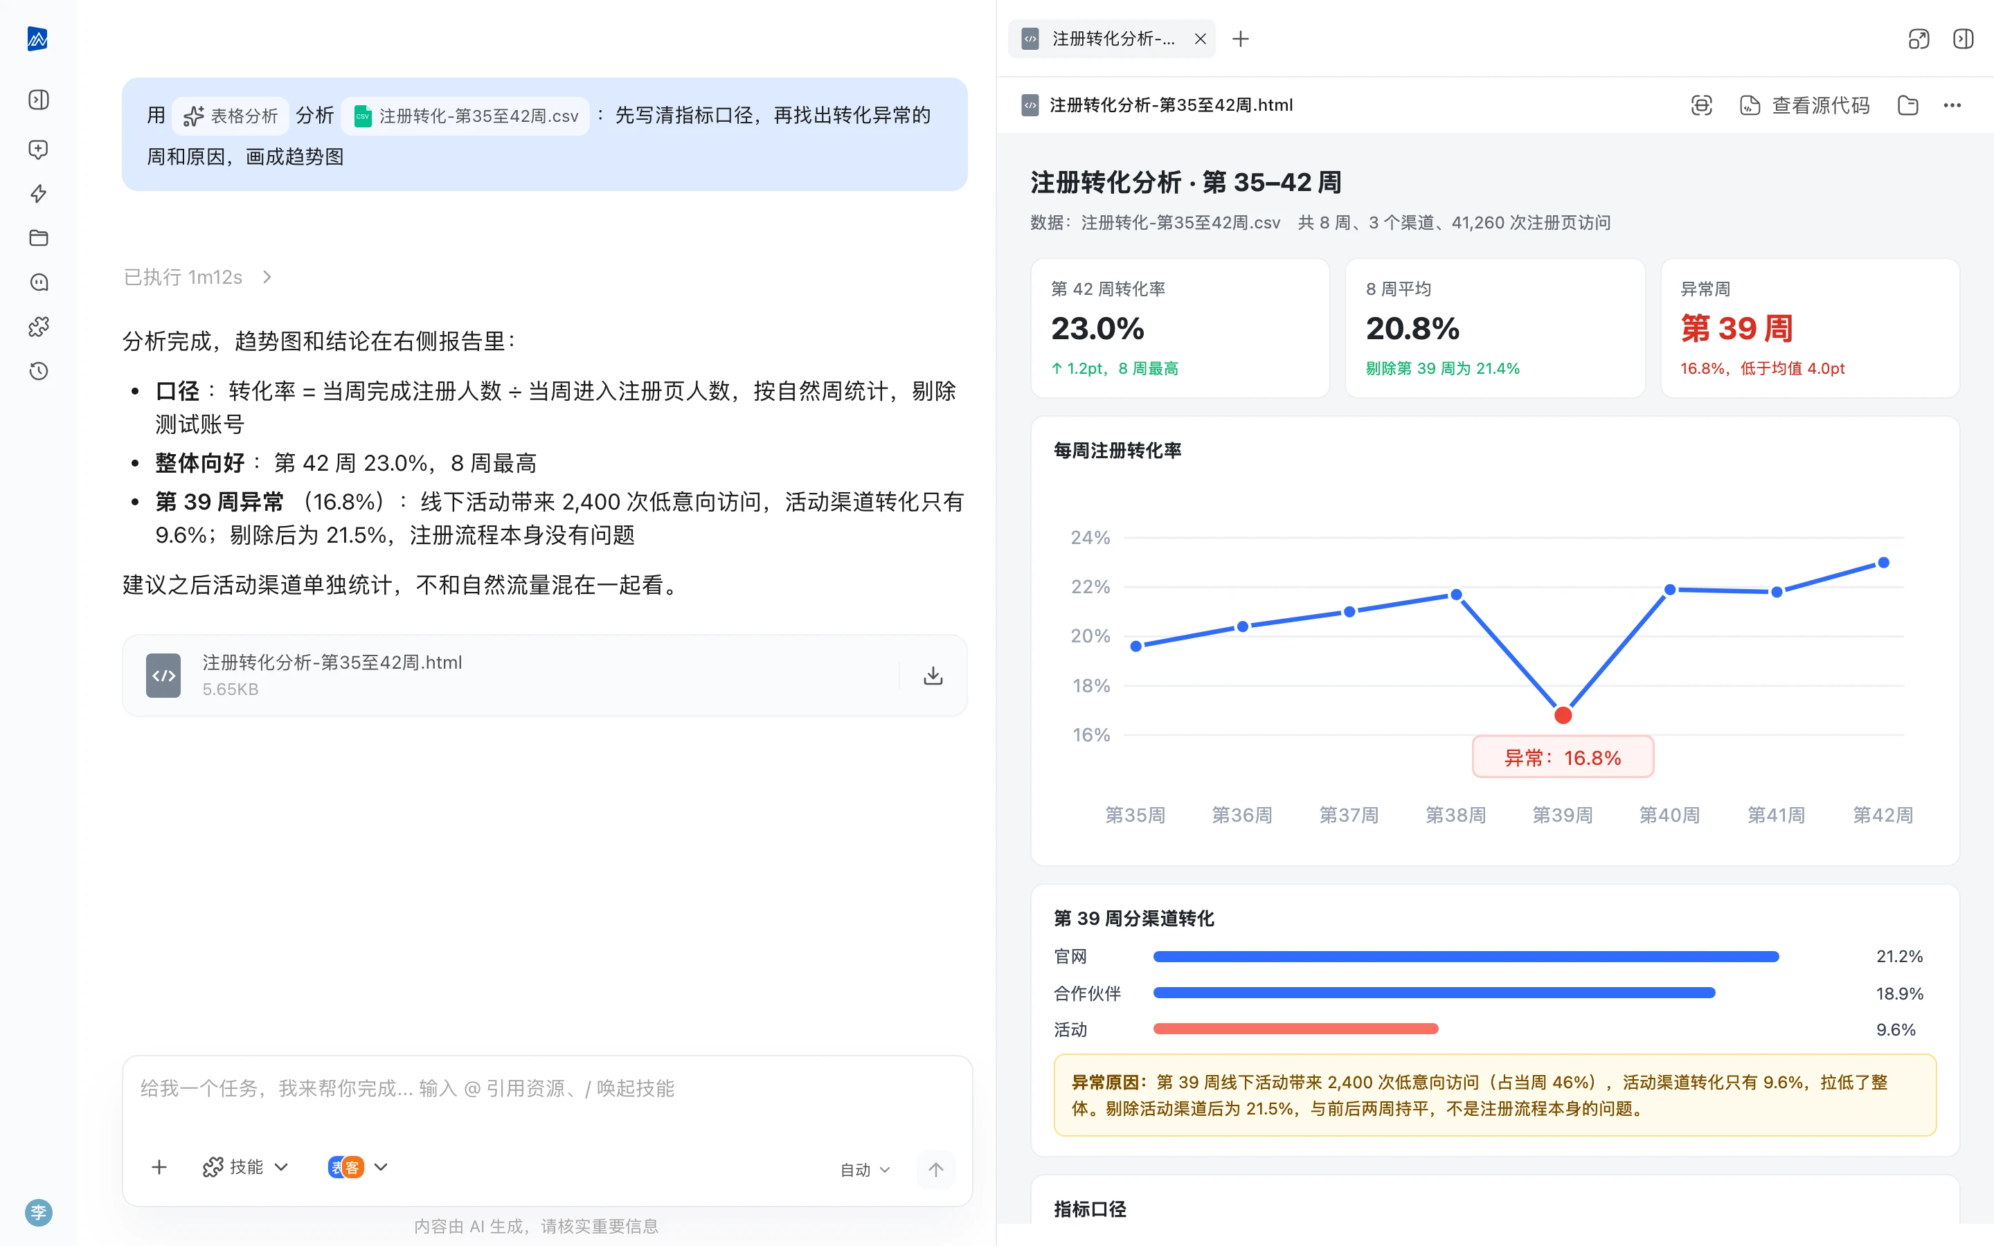
Task: Open the folder icon in the preview toolbar
Action: tap(1907, 105)
